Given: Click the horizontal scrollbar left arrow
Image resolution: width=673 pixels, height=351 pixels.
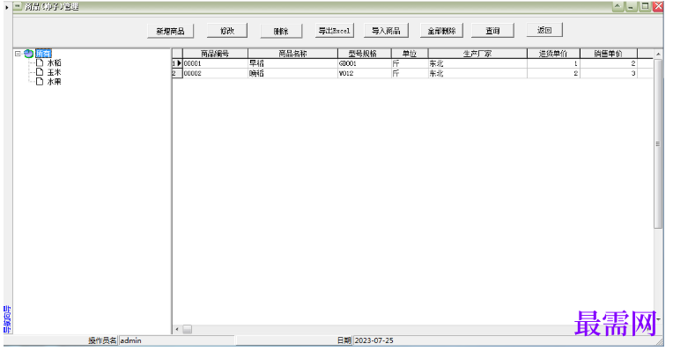Looking at the screenshot, I should (177, 329).
